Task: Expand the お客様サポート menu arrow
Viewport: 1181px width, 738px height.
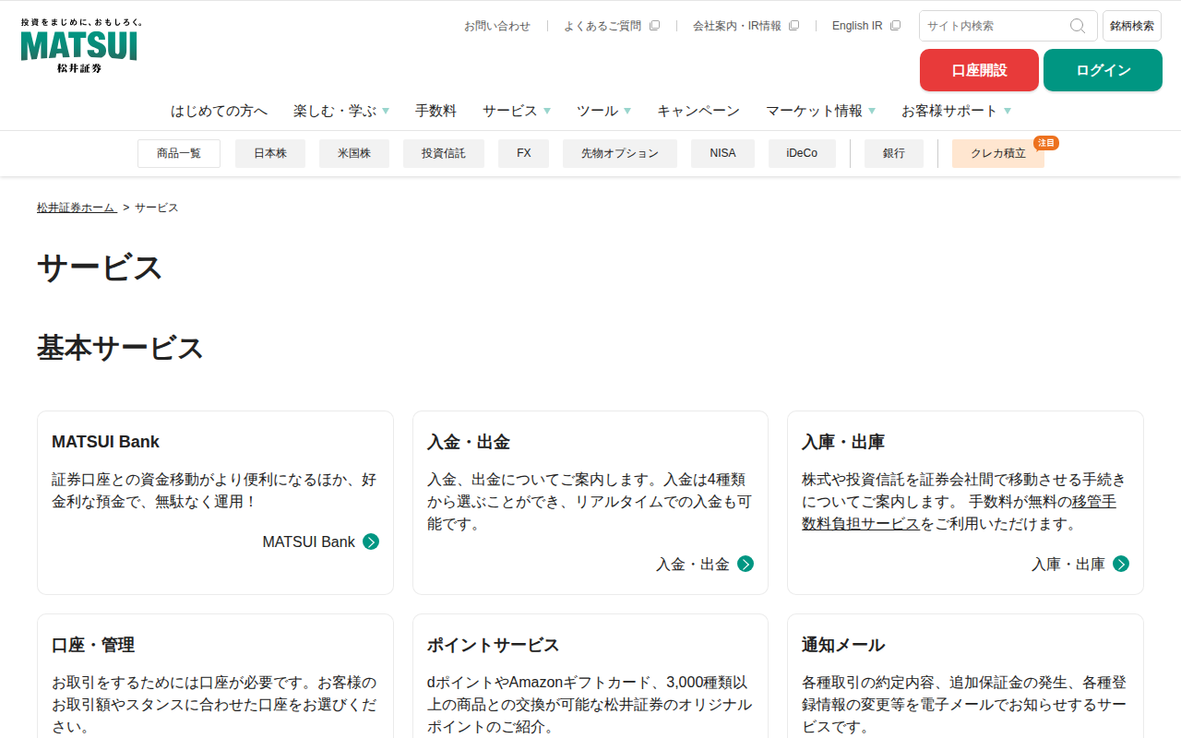Action: tap(1008, 111)
